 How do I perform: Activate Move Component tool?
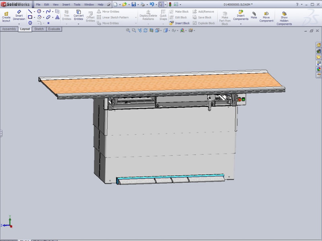[266, 15]
